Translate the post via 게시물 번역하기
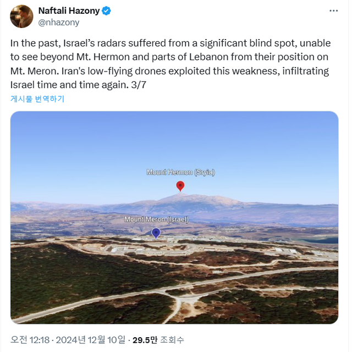The image size is (352, 352). pos(37,99)
